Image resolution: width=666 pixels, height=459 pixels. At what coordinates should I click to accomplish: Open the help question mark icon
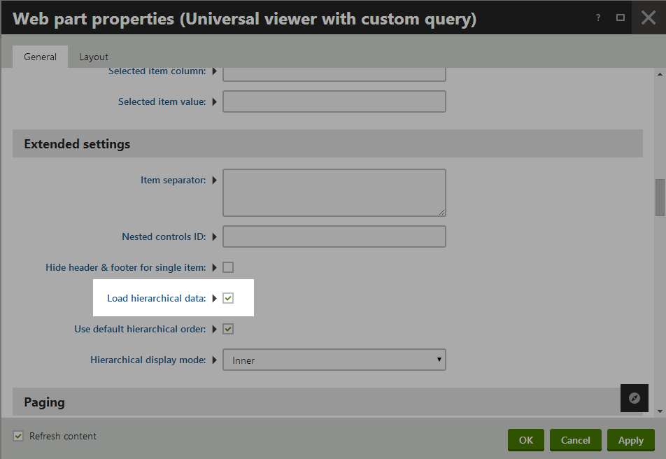598,18
